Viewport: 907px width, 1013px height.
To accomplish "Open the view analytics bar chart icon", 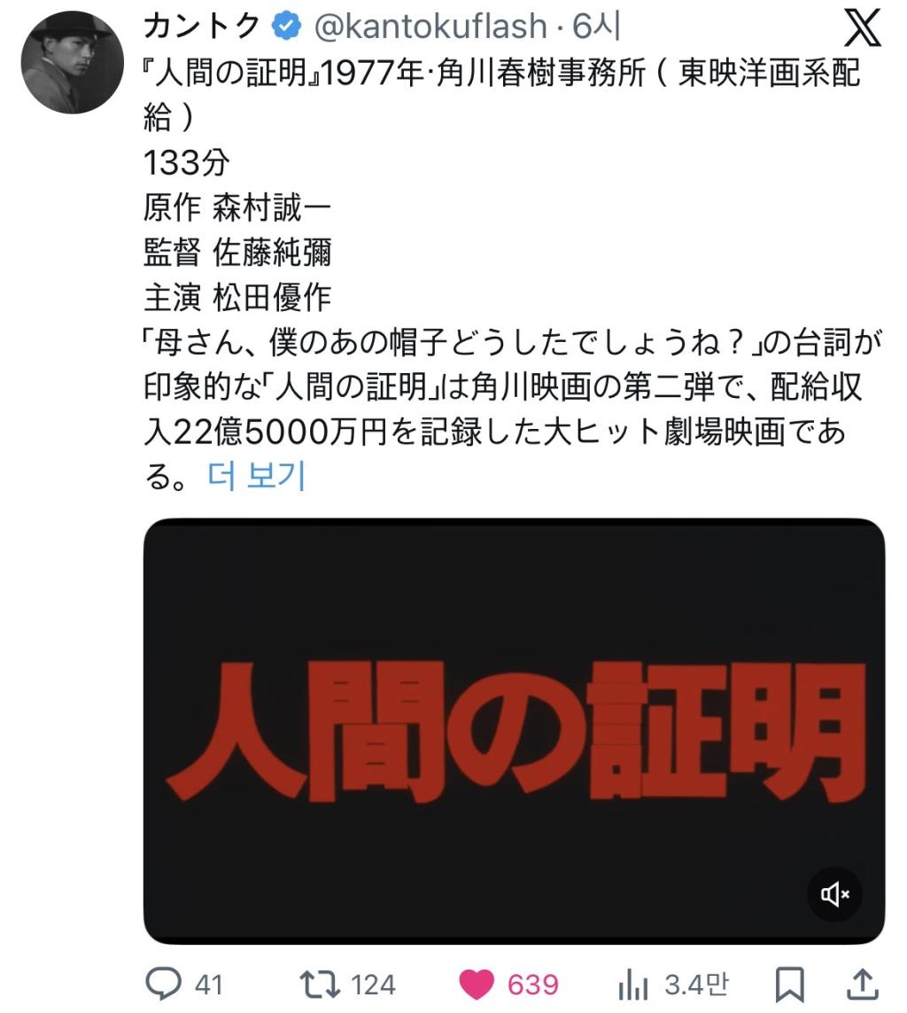I will [632, 986].
